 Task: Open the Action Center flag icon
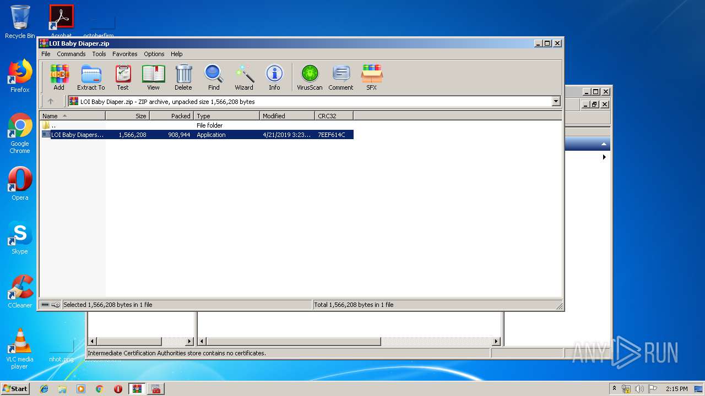653,389
